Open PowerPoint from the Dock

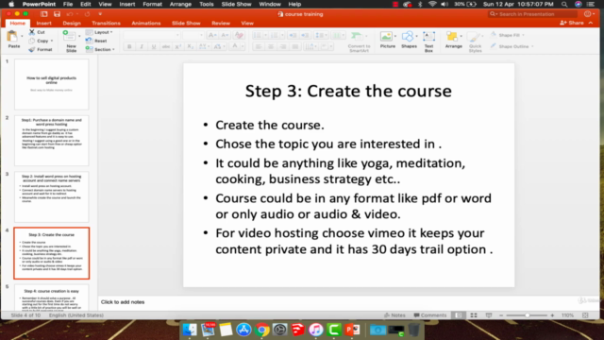tap(353, 330)
